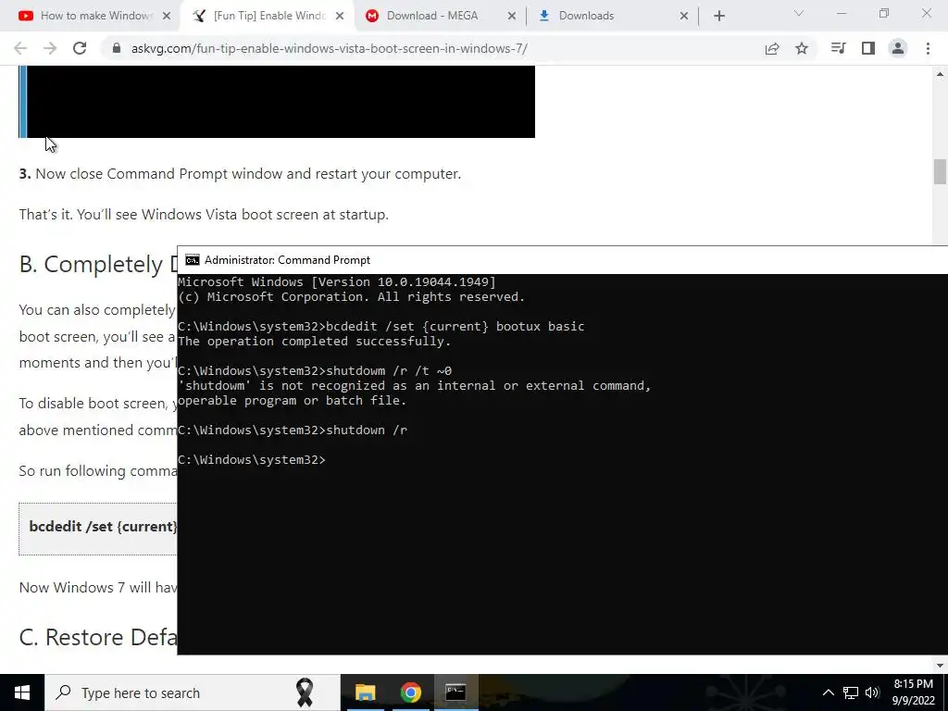Image resolution: width=948 pixels, height=711 pixels.
Task: Close the '[Fun Tip]' tab
Action: [x=340, y=16]
